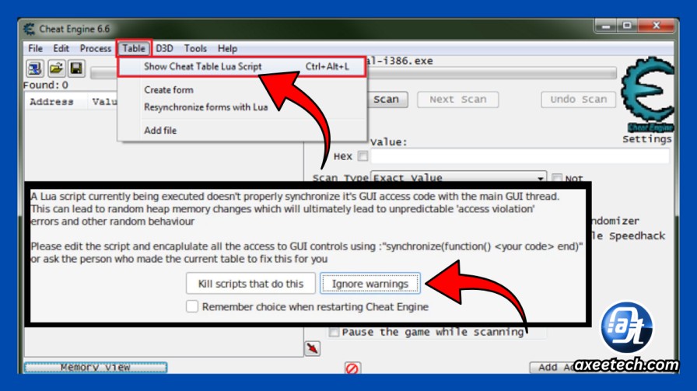Maximize the Cheat Engine window
The image size is (697, 391).
click(627, 26)
